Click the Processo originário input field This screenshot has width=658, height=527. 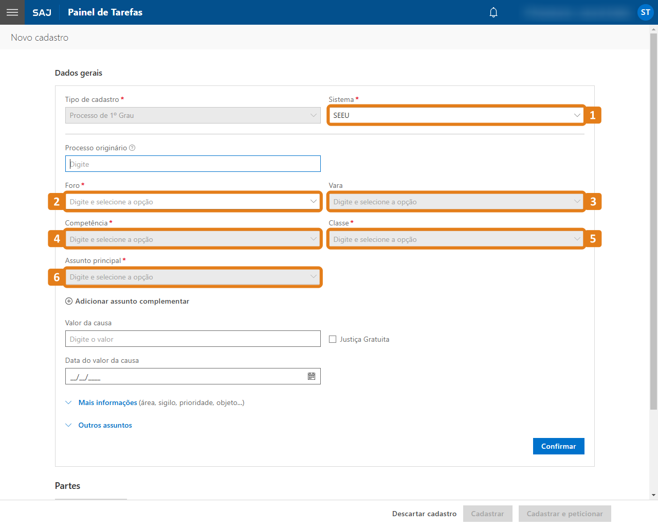193,164
